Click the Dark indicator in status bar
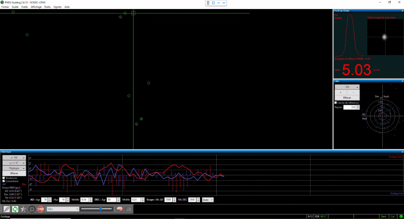 384,216
